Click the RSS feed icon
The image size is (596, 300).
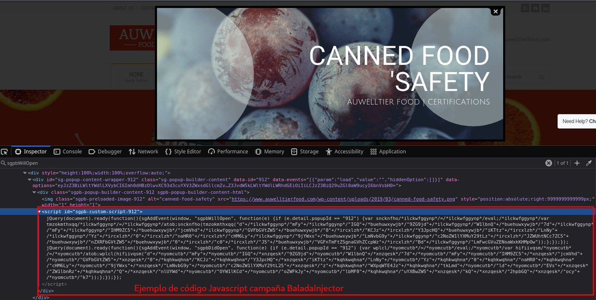(524, 8)
